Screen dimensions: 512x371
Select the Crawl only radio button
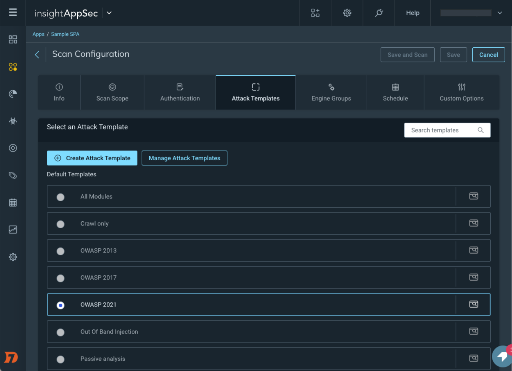(60, 224)
